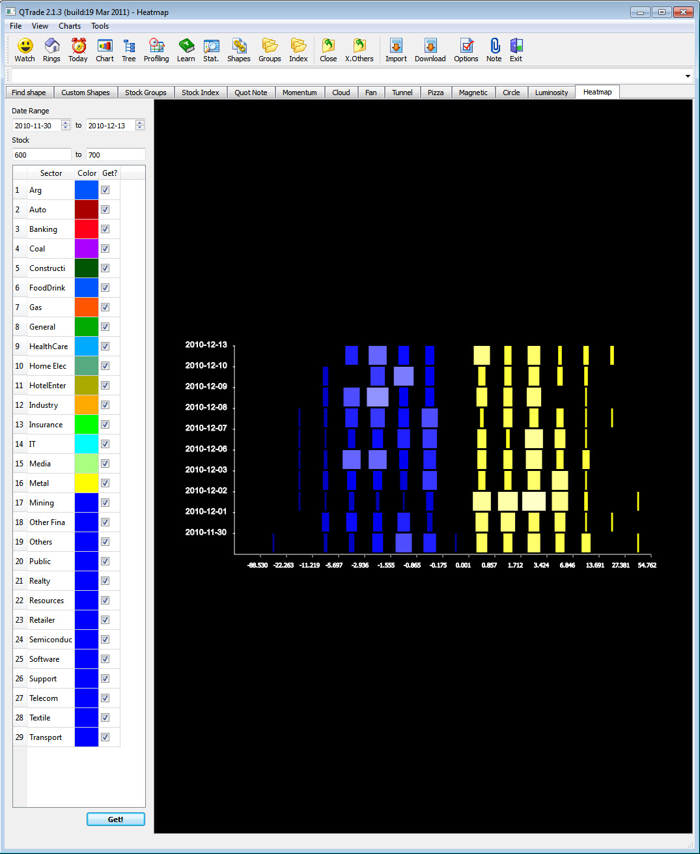This screenshot has height=854, width=700.
Task: Toggle the HealthCare Get? checkbox
Action: [105, 346]
